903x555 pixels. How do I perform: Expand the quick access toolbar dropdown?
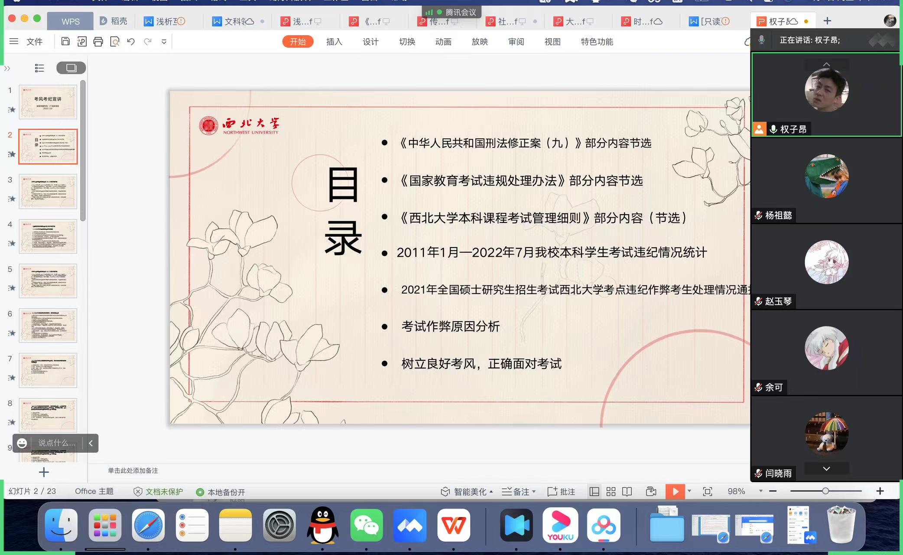coord(164,42)
